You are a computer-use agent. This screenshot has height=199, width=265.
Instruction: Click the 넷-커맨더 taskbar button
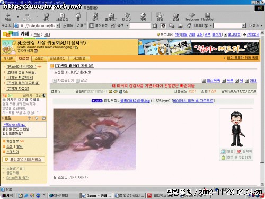[x=64, y=195]
